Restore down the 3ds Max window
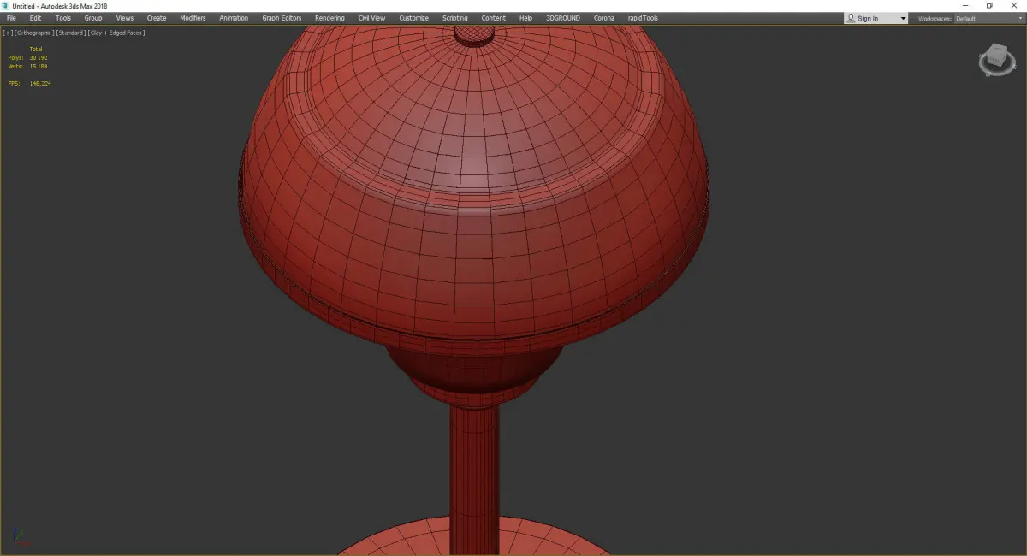Viewport: 1027px width, 556px height. pos(989,5)
